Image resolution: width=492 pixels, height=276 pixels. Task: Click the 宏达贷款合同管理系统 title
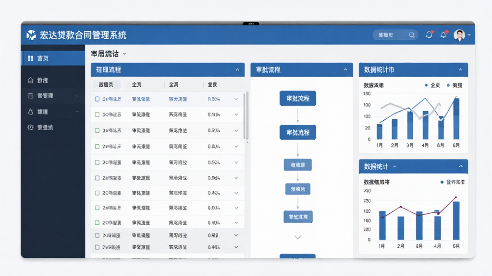[x=83, y=35]
